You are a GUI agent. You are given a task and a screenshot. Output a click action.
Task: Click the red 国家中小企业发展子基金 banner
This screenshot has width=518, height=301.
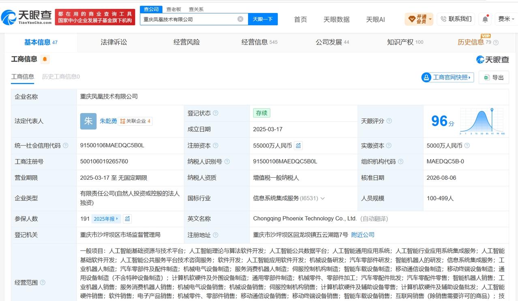[96, 17]
